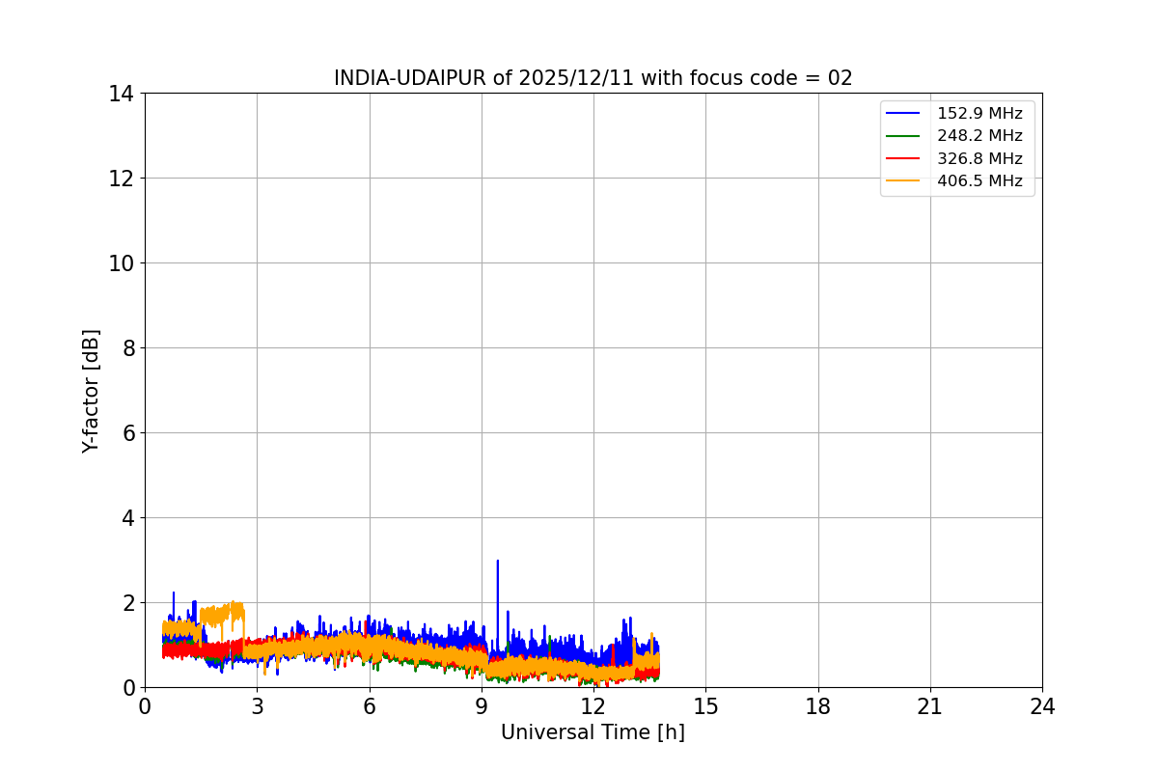This screenshot has height=772, width=1158.
Task: Click the x-axis tick label 3
Action: (x=257, y=706)
